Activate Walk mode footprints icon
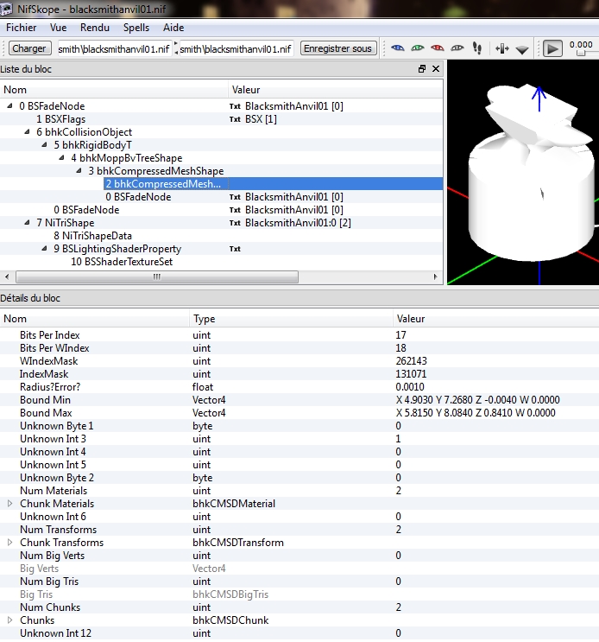The height and width of the screenshot is (642, 599). (x=477, y=48)
